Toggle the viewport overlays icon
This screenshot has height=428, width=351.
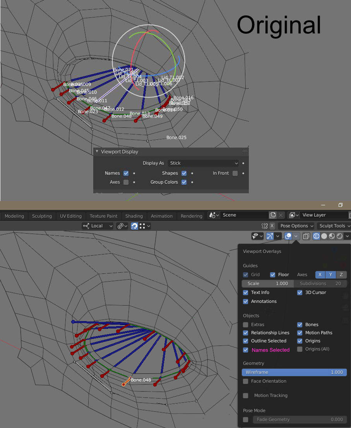click(288, 236)
